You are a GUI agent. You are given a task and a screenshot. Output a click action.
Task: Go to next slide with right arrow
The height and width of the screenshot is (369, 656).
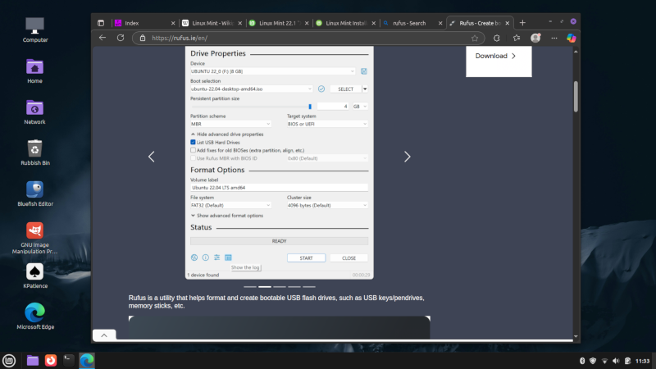pos(408,157)
